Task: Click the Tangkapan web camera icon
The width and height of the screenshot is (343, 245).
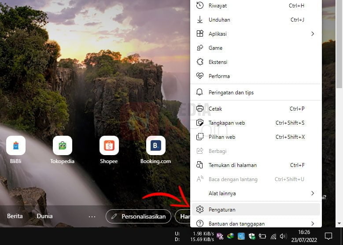Action: pyautogui.click(x=200, y=122)
